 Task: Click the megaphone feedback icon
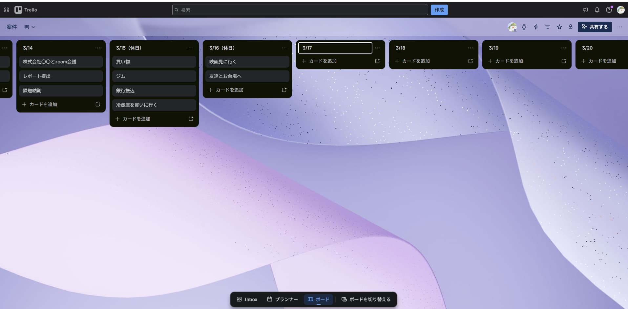tap(585, 10)
